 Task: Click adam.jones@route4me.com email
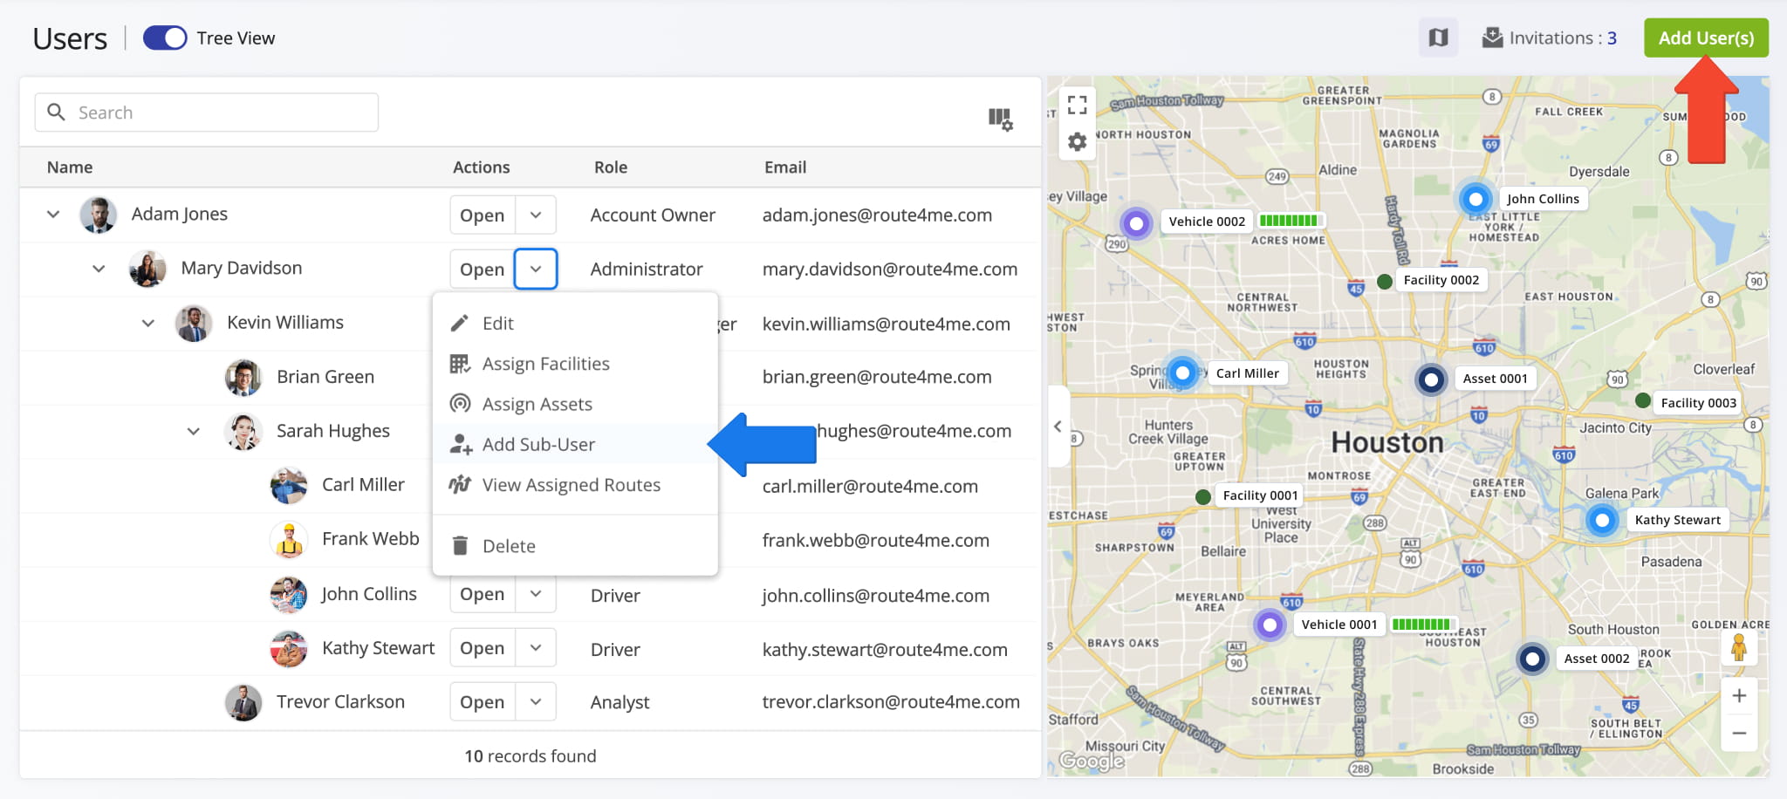coord(877,215)
